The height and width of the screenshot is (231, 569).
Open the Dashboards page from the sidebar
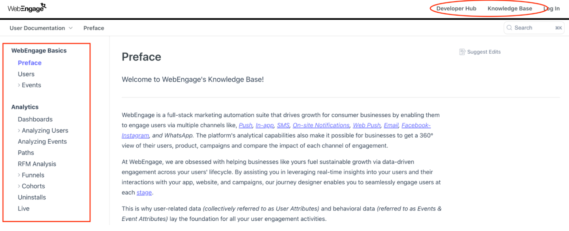click(35, 119)
